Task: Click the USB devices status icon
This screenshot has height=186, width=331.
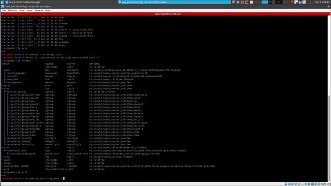Action: (299, 184)
